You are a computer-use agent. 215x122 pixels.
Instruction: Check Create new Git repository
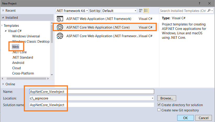(x=159, y=110)
